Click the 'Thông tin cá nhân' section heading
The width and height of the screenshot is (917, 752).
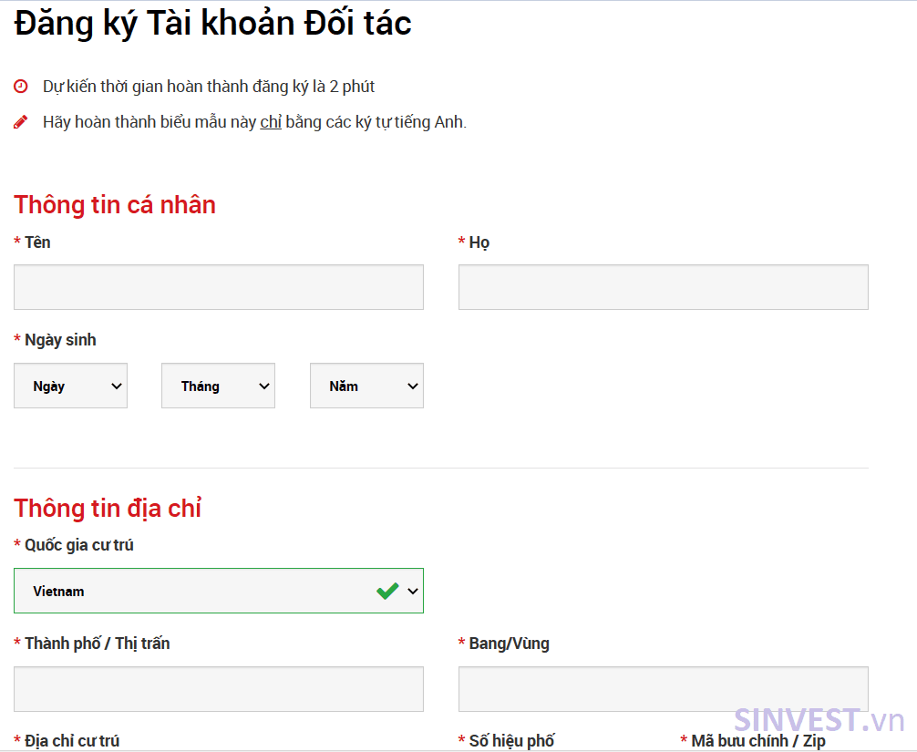[x=115, y=205]
